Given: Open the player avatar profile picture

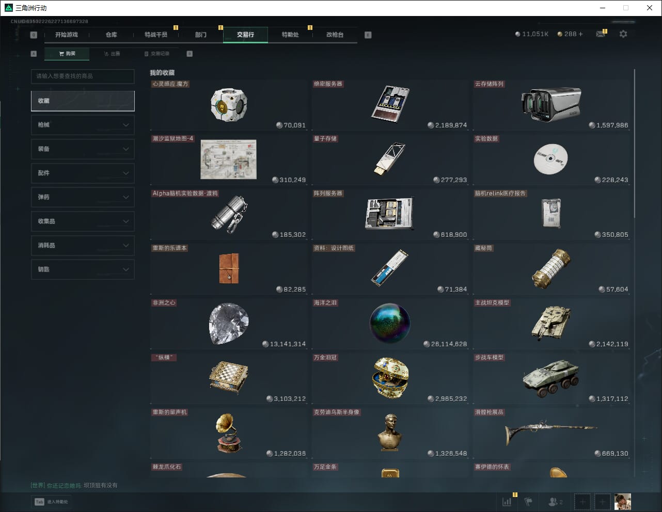Looking at the screenshot, I should 622,502.
